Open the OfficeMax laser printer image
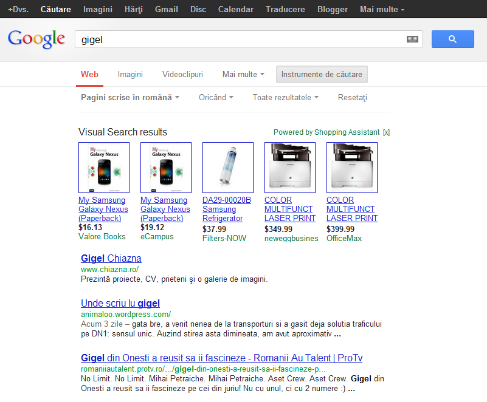The height and width of the screenshot is (402, 487). [x=352, y=168]
